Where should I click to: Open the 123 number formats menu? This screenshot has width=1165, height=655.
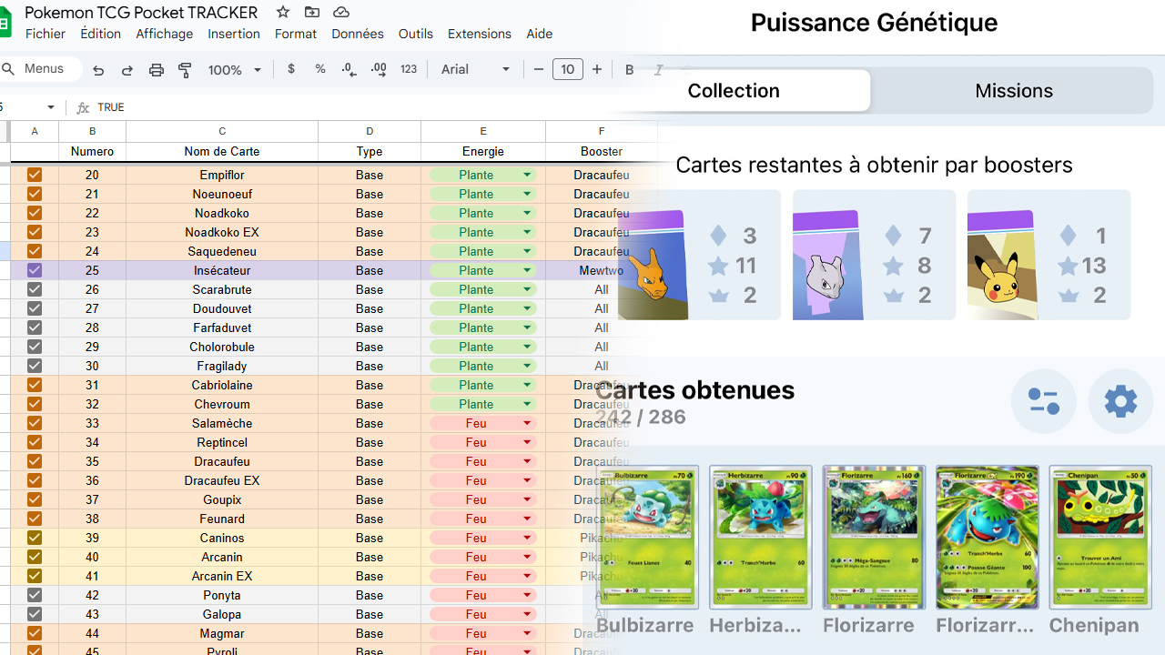[409, 69]
